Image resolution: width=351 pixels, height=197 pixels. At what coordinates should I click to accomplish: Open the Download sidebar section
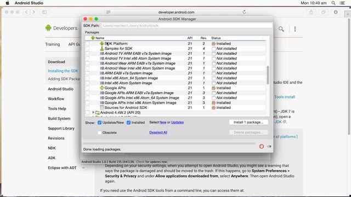click(x=56, y=62)
